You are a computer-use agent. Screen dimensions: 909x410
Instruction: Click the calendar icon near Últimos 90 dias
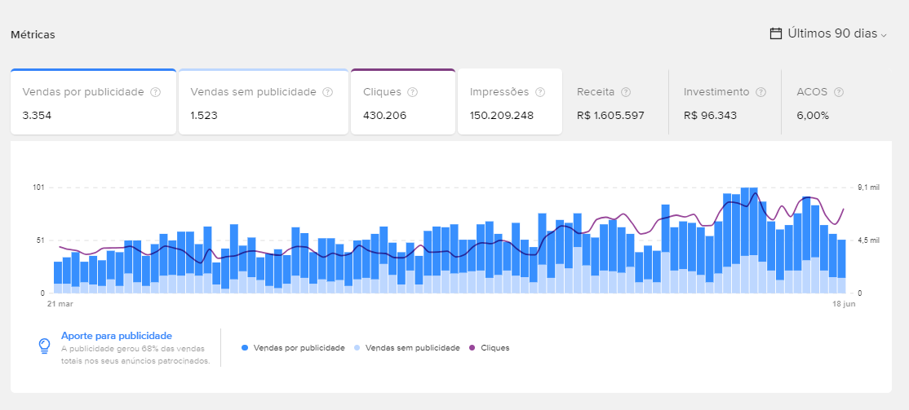tap(776, 33)
